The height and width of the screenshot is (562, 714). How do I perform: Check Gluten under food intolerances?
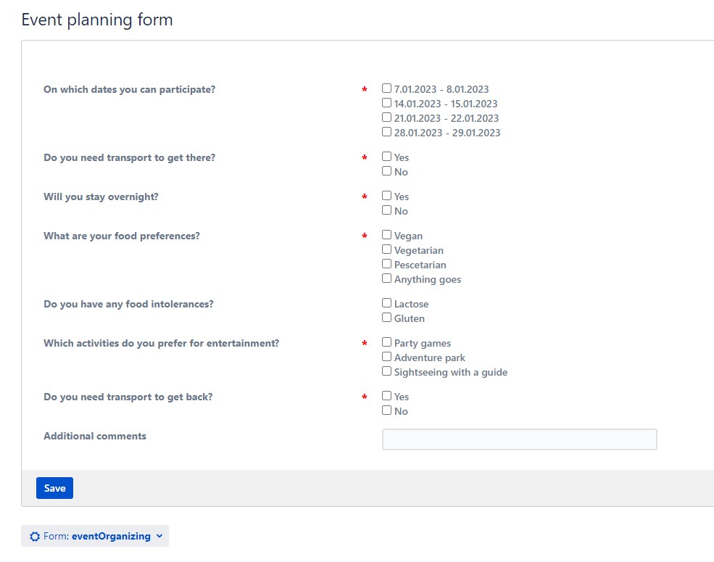coord(386,316)
